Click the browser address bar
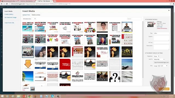The height and width of the screenshot is (98, 175). pos(89,4)
